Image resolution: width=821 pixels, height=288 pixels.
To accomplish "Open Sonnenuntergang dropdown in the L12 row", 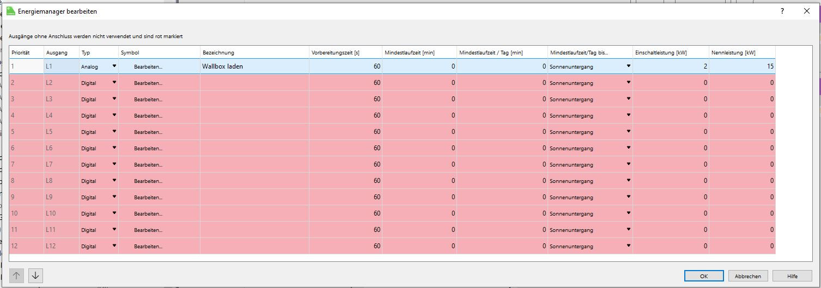I will tap(628, 246).
